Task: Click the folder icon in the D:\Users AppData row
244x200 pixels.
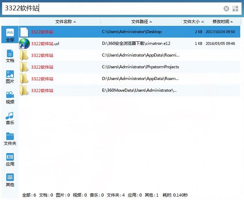Action: tap(24, 79)
